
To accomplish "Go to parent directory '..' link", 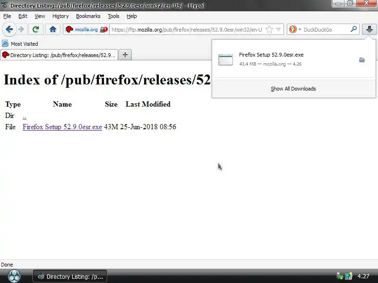I will [25, 117].
